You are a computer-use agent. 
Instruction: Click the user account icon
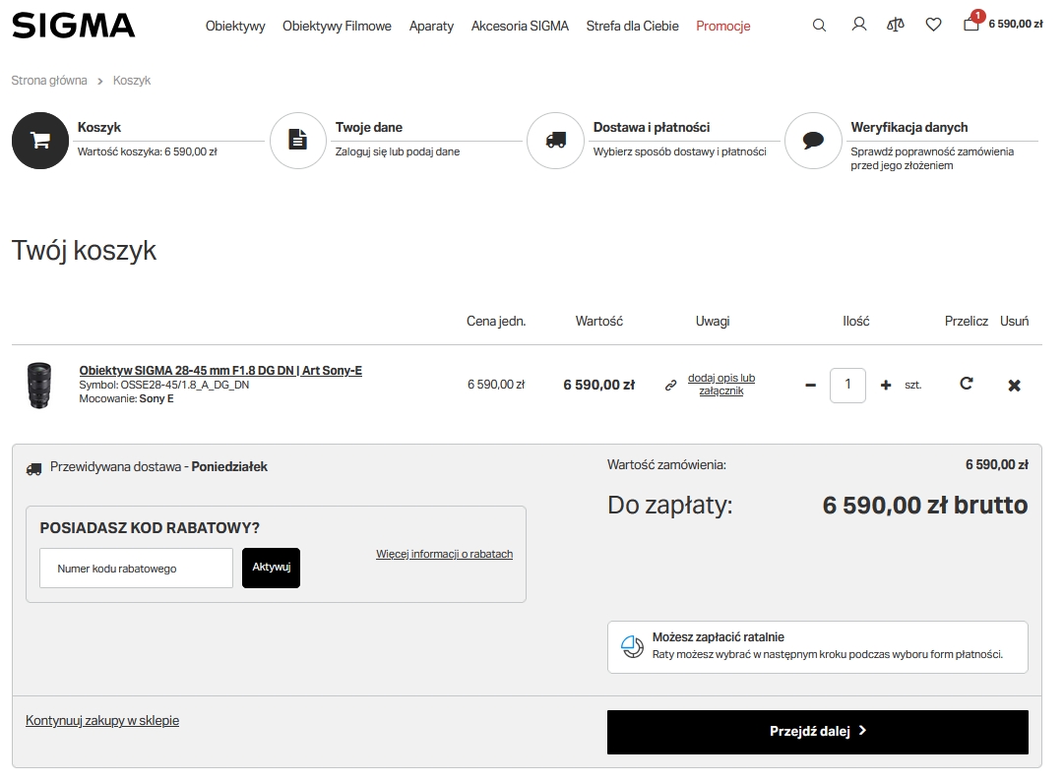pos(858,25)
